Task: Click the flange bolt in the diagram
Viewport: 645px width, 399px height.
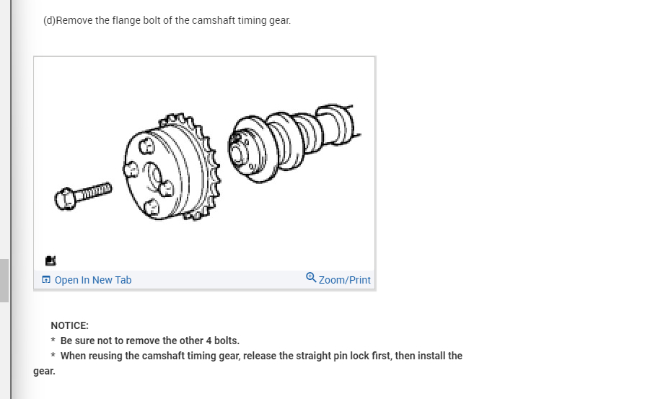Action: [x=83, y=196]
